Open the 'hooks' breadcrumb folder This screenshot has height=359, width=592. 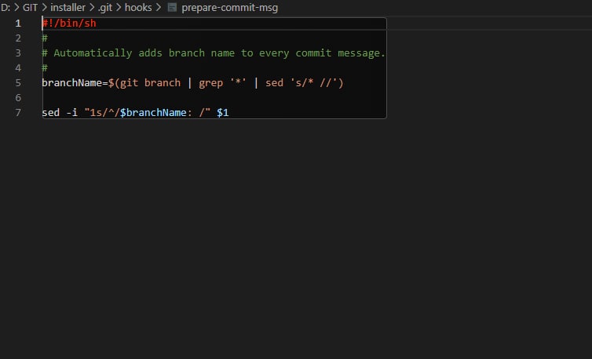(x=138, y=8)
